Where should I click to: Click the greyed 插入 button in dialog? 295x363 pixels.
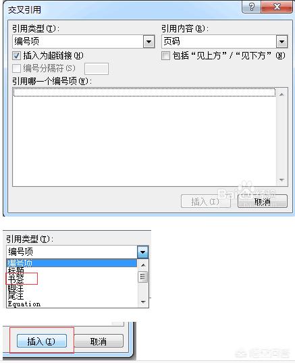coord(205,202)
